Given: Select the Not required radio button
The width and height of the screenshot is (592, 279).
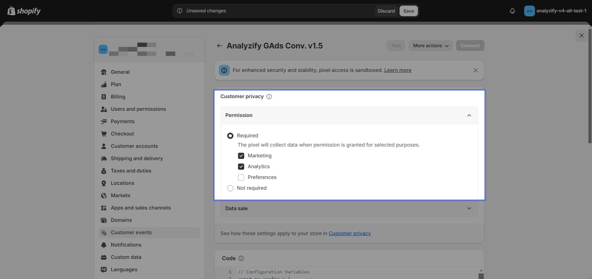Looking at the screenshot, I should (230, 188).
